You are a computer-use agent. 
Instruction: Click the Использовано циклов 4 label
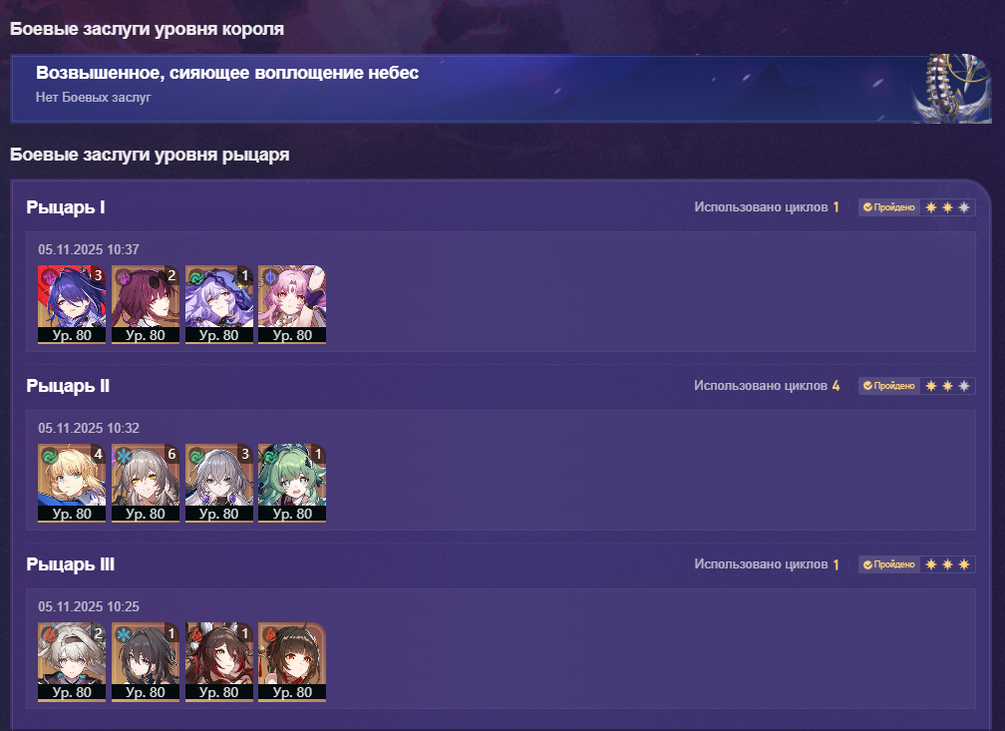click(767, 385)
